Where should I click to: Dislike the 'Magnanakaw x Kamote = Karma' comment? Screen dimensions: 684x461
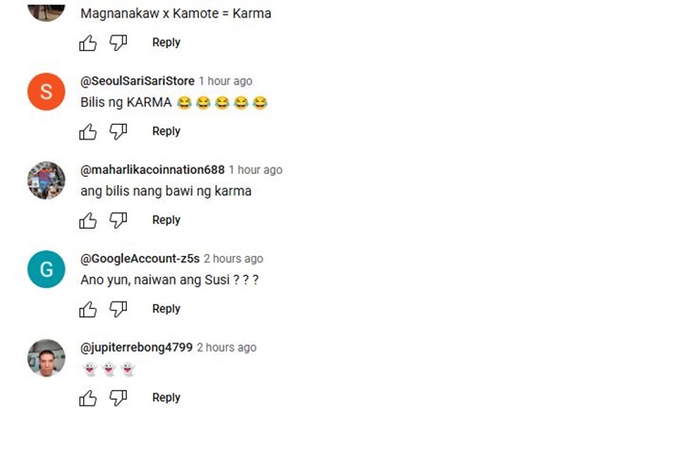(x=119, y=43)
